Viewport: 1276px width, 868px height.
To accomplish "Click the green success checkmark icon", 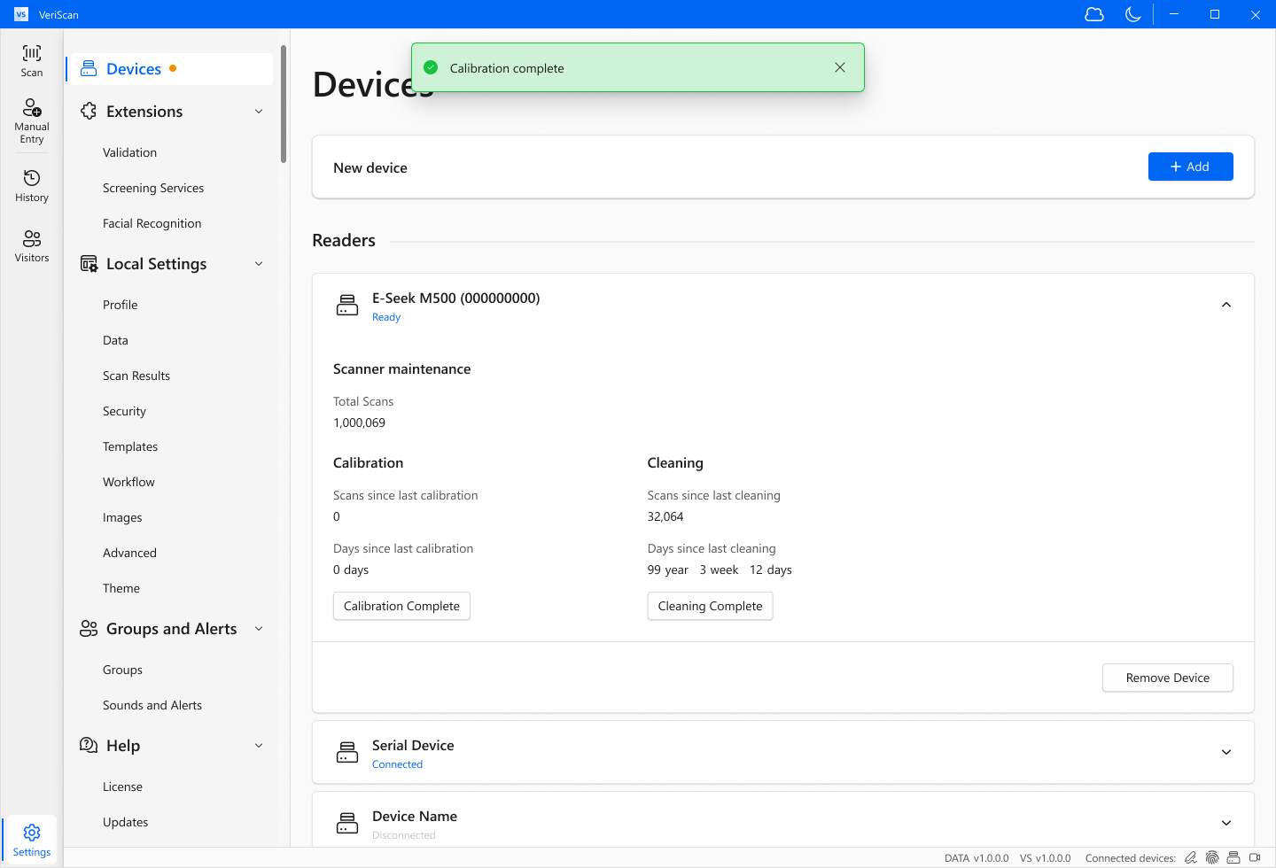I will tap(431, 67).
